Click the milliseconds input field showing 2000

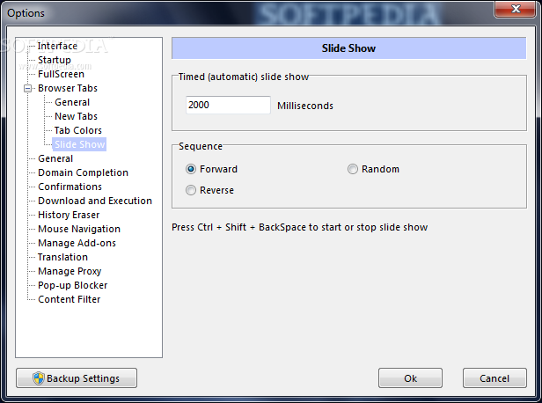[228, 105]
